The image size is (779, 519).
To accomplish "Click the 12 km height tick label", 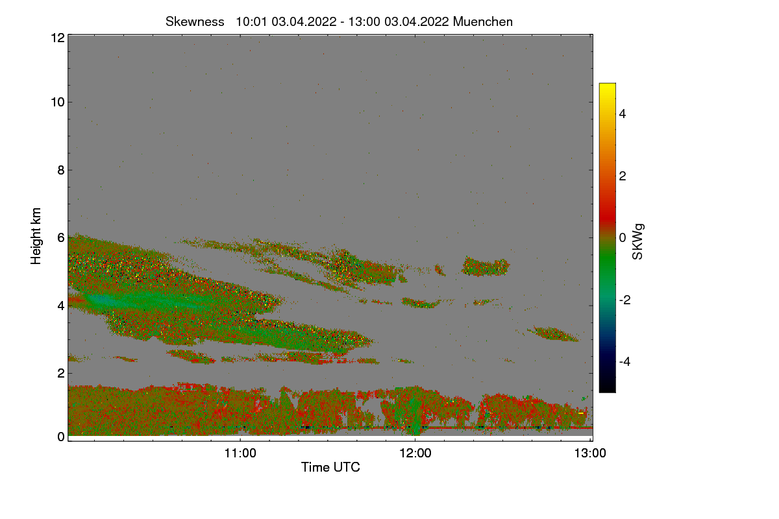I will click(x=57, y=38).
